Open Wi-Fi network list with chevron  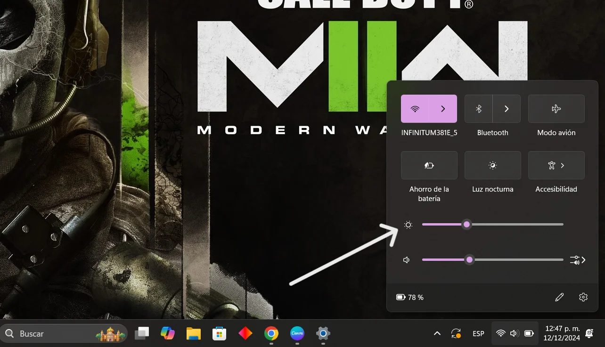443,109
